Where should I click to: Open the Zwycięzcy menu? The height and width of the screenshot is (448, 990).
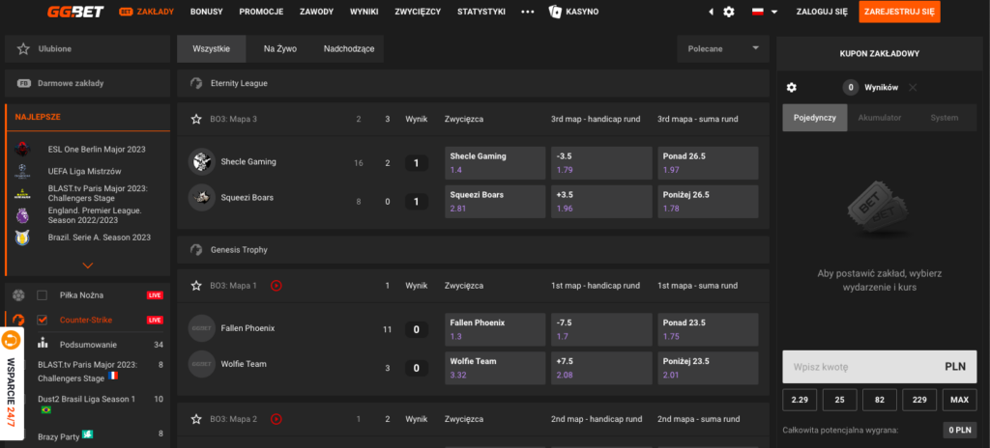coord(418,12)
